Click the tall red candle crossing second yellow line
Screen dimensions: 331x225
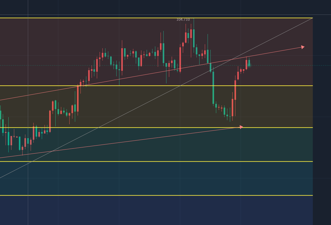point(78,98)
